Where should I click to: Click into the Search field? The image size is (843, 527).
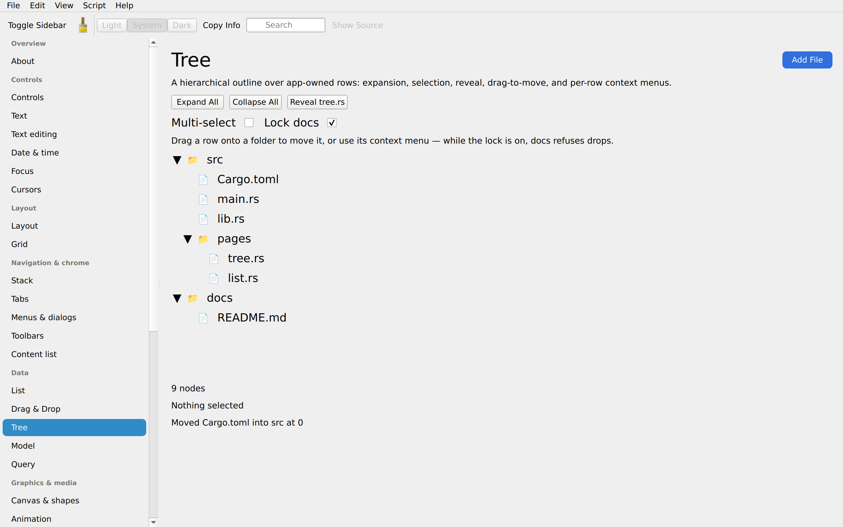[286, 25]
